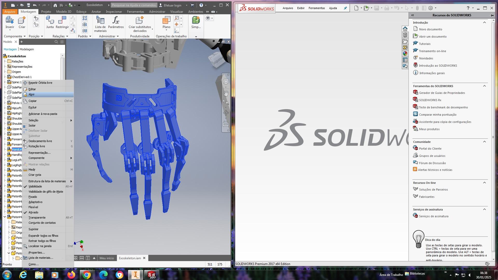Click the Junta joint tool
Image resolution: width=498 pixels, height=280 pixels.
coord(50,21)
